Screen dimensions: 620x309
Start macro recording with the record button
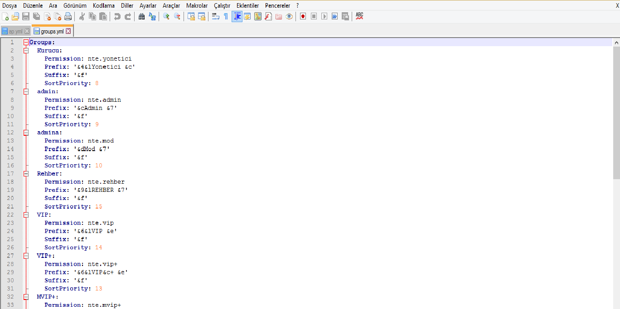click(303, 17)
